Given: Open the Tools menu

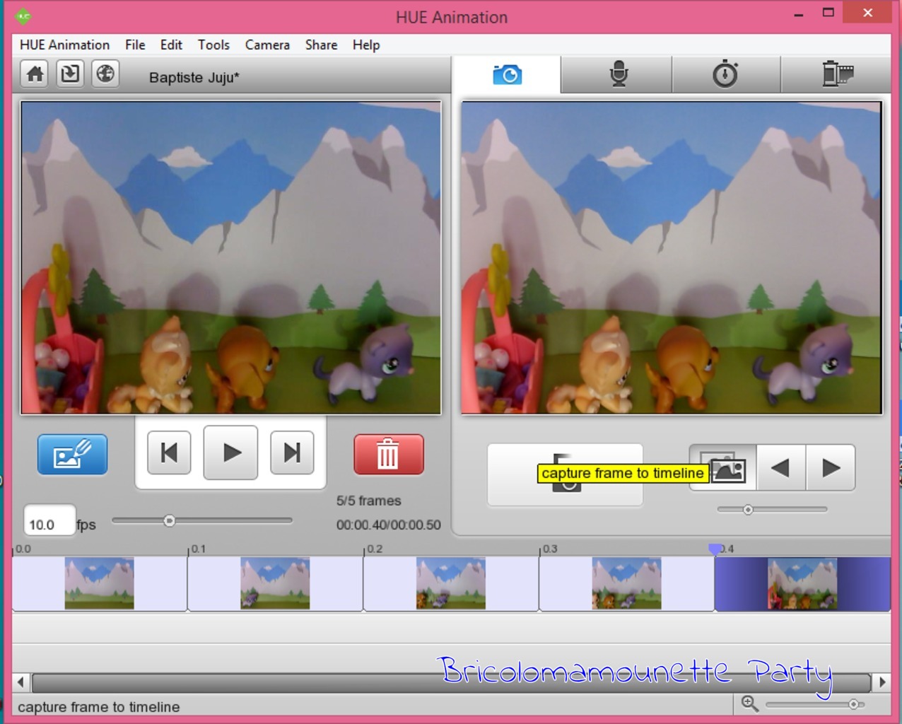Looking at the screenshot, I should pyautogui.click(x=213, y=45).
